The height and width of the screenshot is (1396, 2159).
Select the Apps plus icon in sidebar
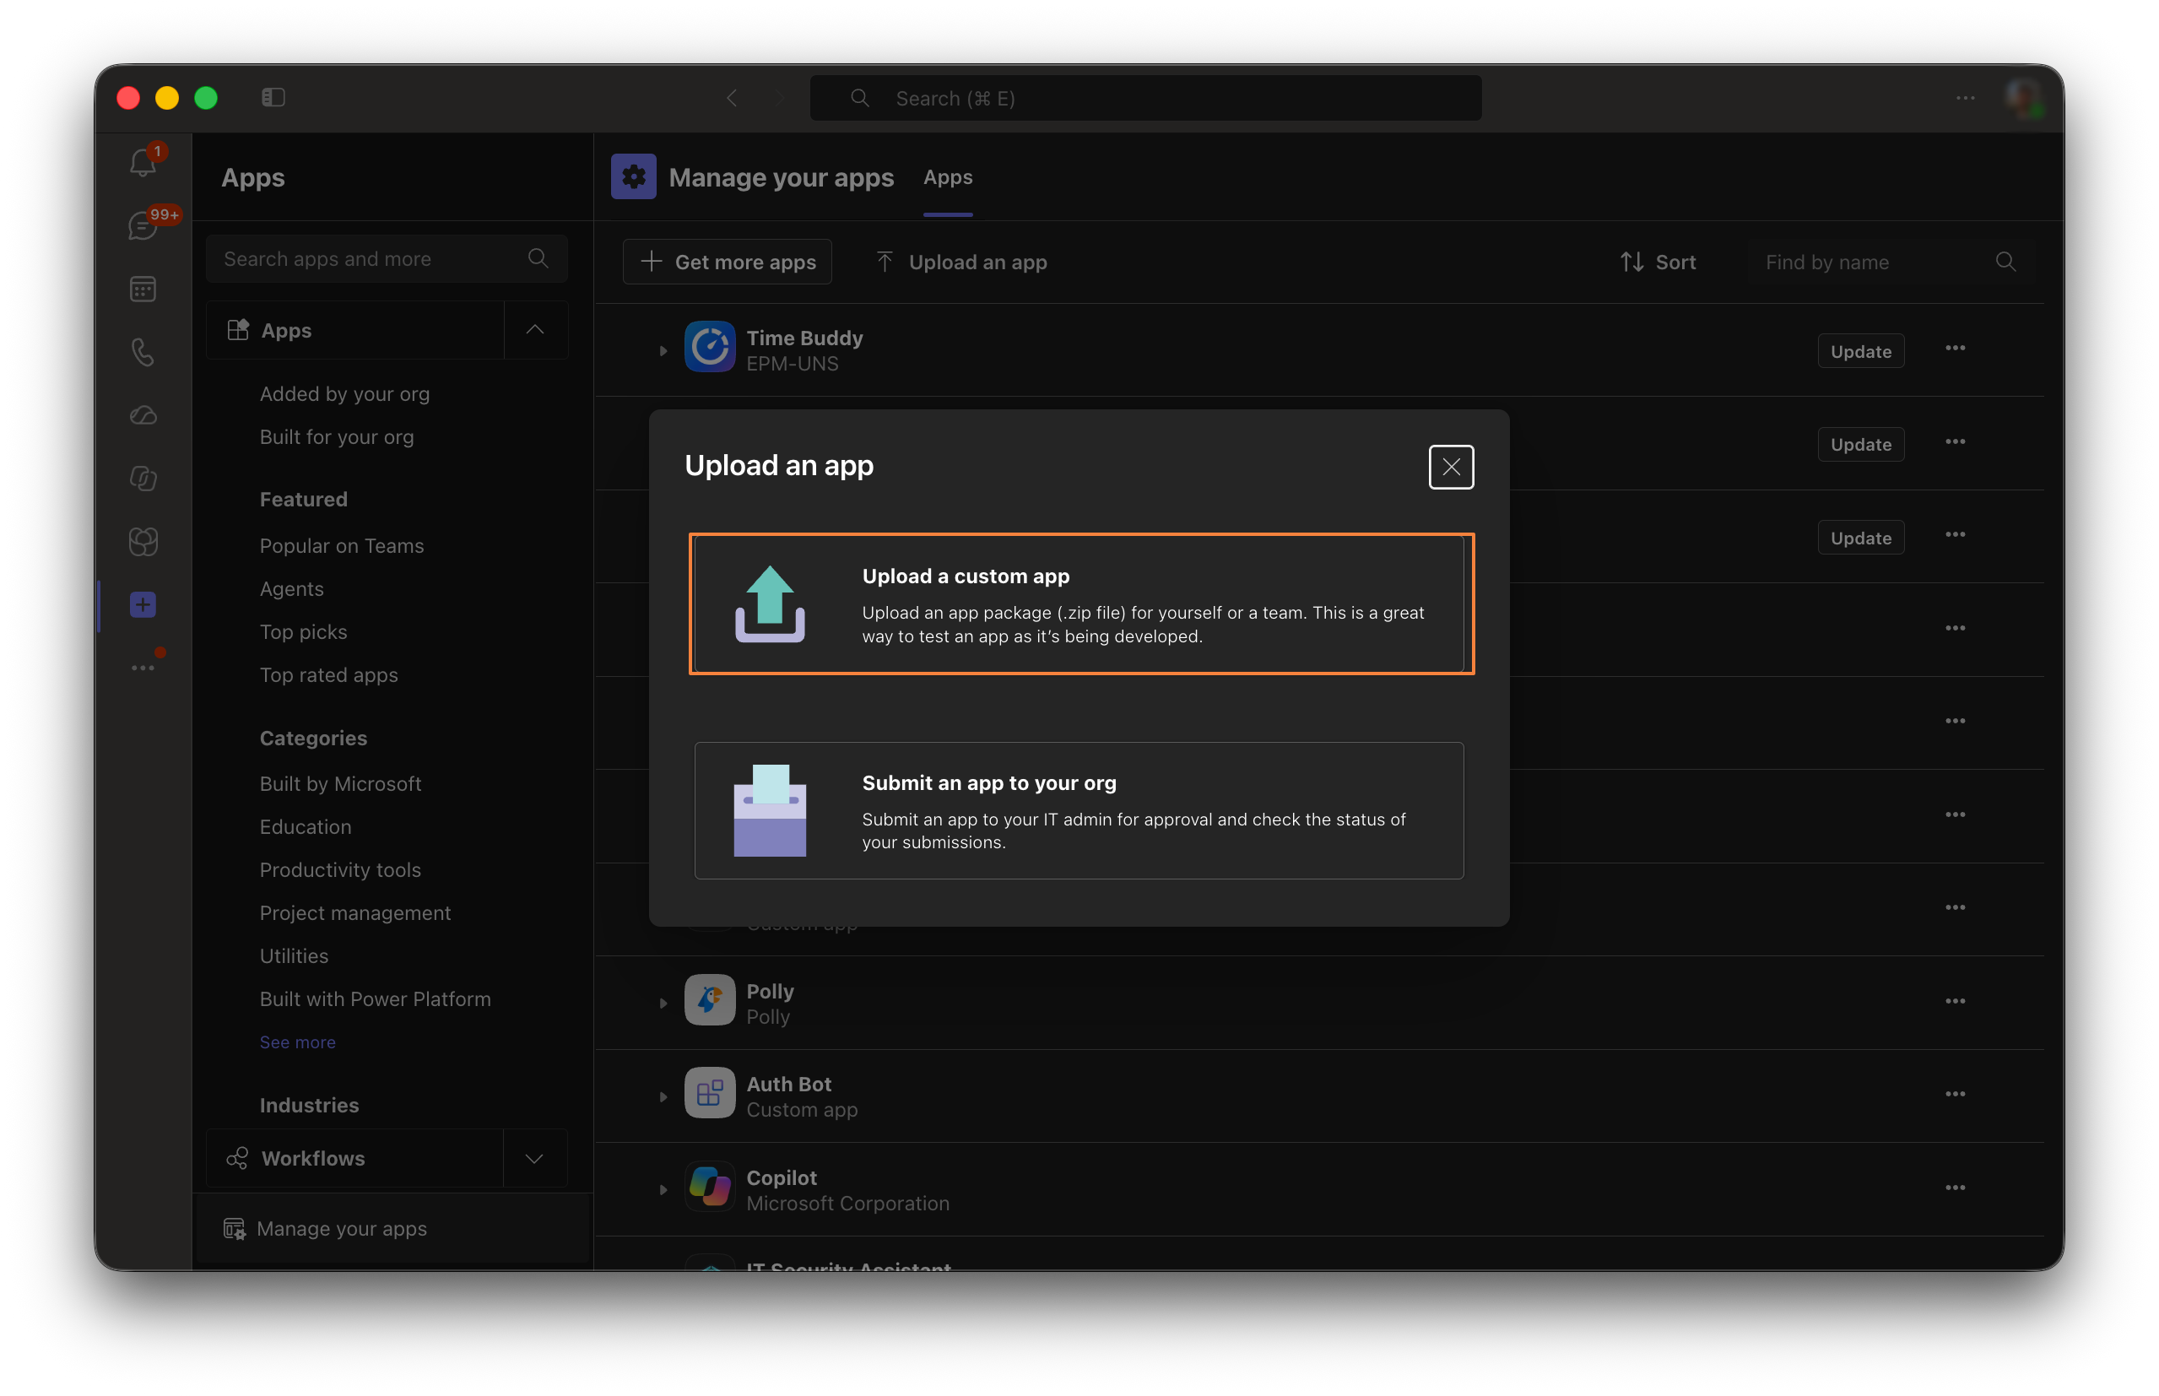point(143,604)
